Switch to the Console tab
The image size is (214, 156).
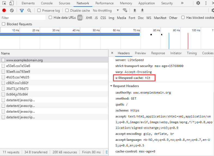tap(47, 3)
